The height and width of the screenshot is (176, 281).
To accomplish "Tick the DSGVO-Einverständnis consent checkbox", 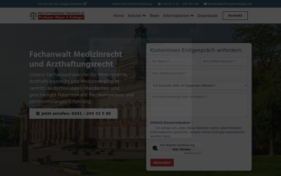I will coord(152,128).
